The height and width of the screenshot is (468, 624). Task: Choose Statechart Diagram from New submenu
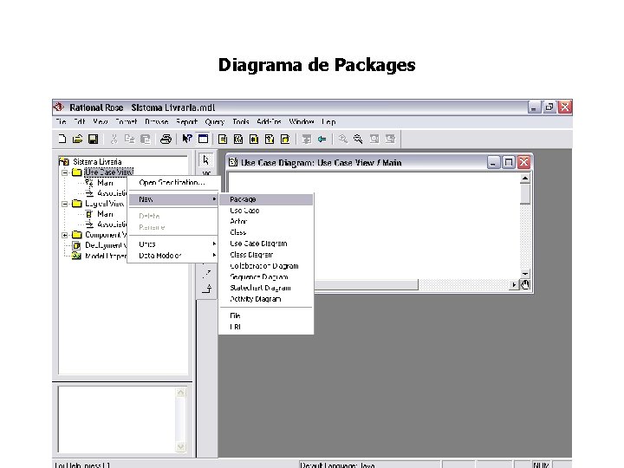[x=266, y=288]
